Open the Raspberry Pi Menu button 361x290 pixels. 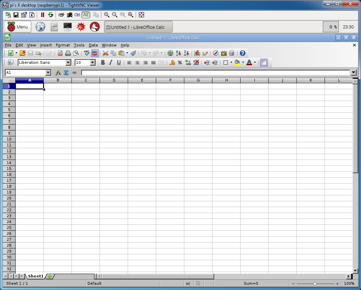point(17,27)
